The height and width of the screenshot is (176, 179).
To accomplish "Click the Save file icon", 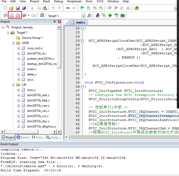I will point(18,8).
